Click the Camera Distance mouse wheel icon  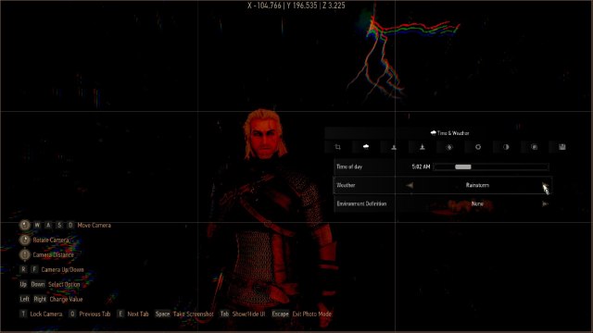25,255
